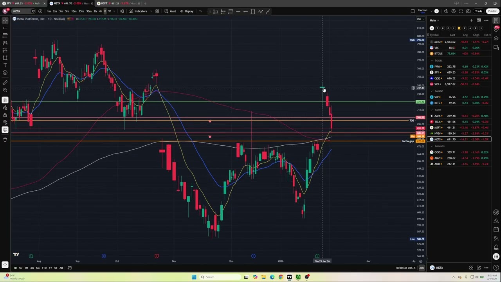Switch to the MSFT chart tab
501x282 pixels.
[119, 4]
